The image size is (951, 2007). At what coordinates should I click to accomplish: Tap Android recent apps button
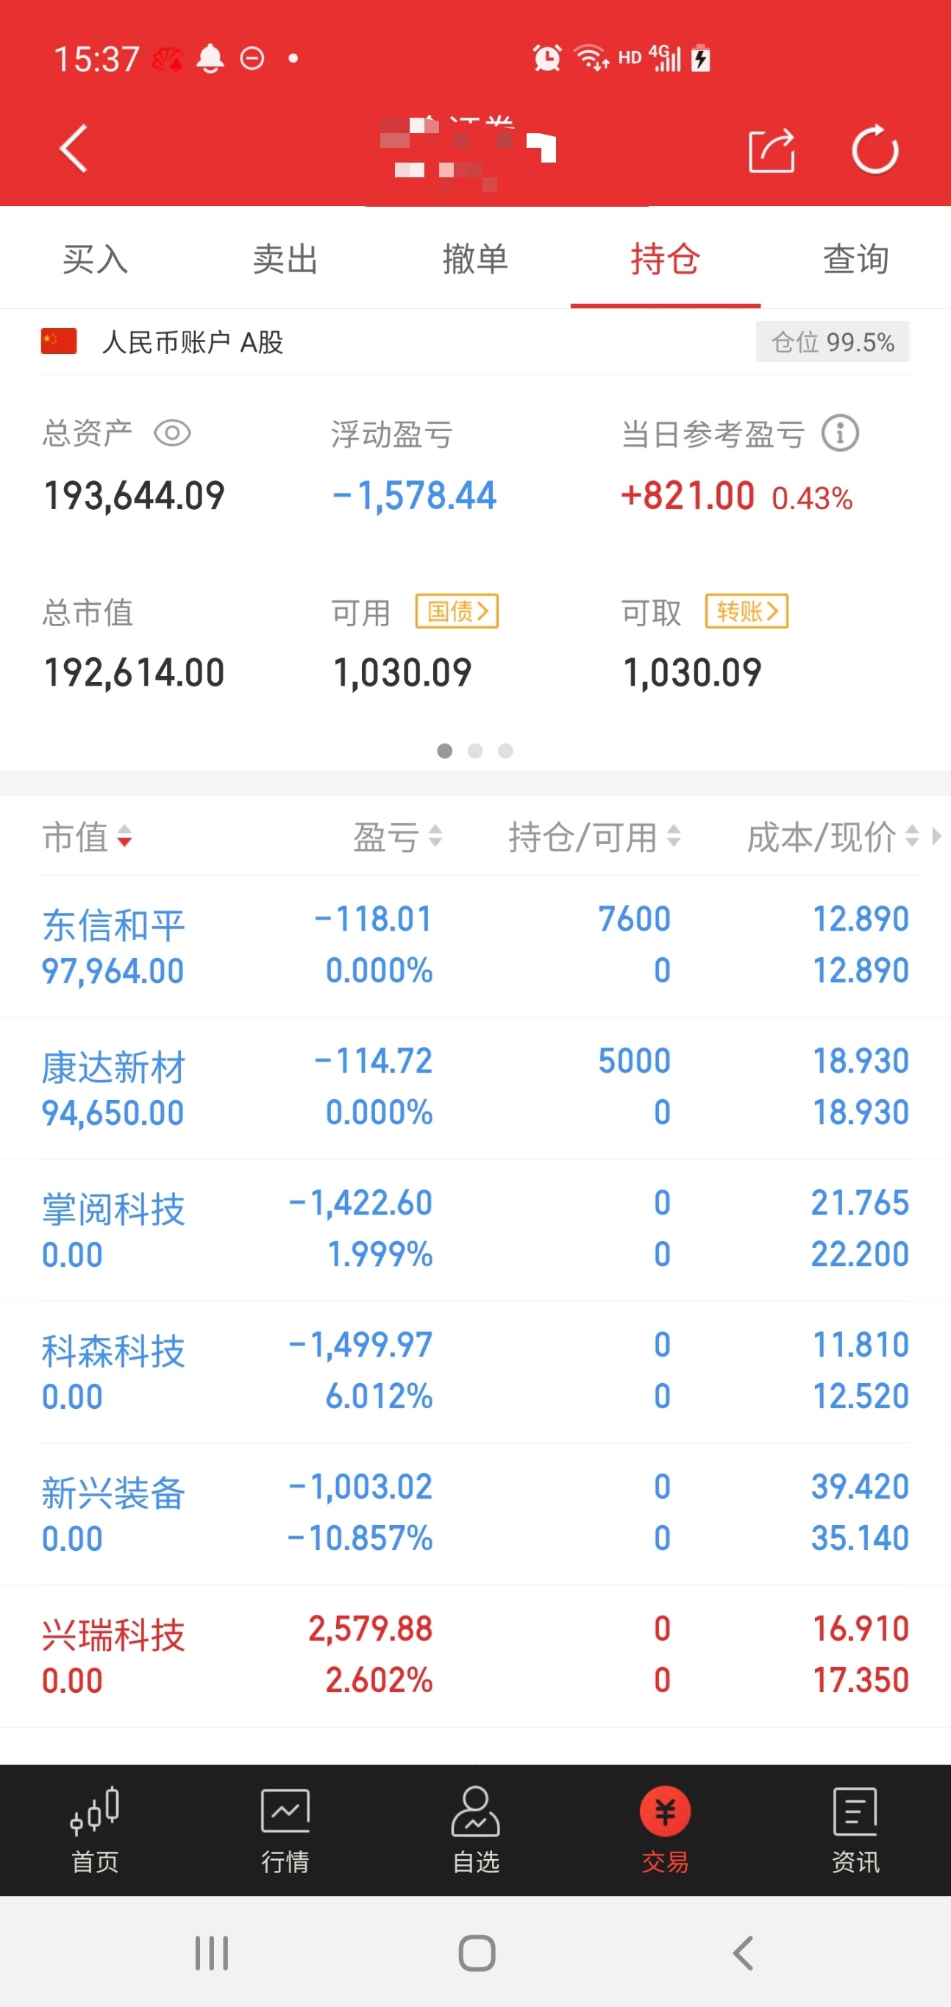(211, 1953)
